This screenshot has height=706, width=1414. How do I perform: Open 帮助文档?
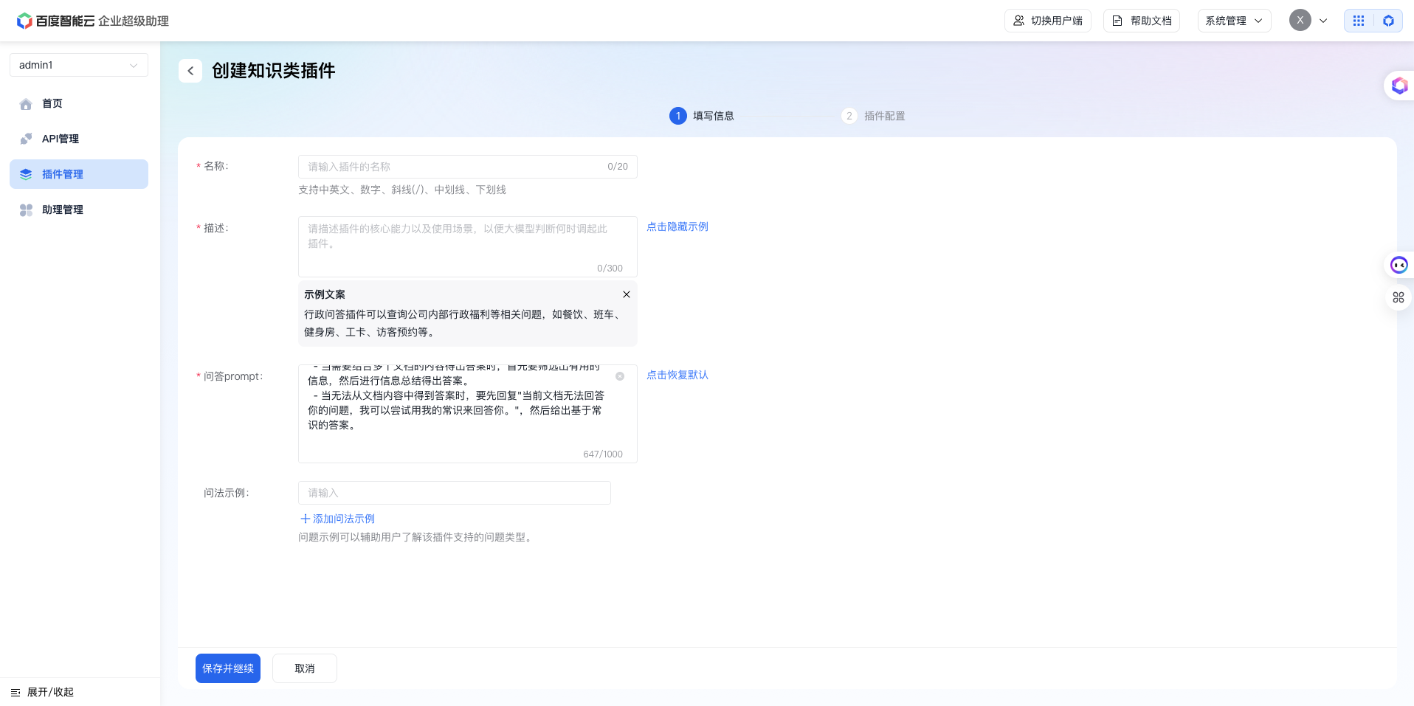1142,21
